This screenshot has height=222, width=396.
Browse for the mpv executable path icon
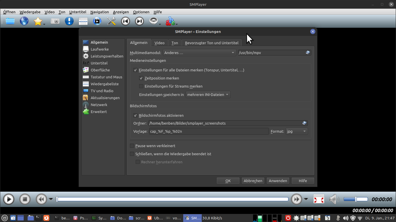coord(308,53)
